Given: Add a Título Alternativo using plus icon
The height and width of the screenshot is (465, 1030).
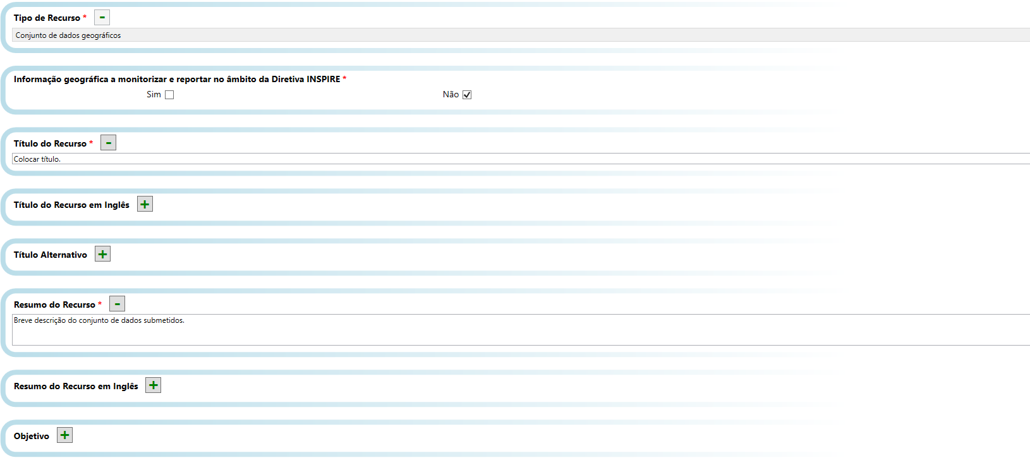Looking at the screenshot, I should tap(102, 254).
